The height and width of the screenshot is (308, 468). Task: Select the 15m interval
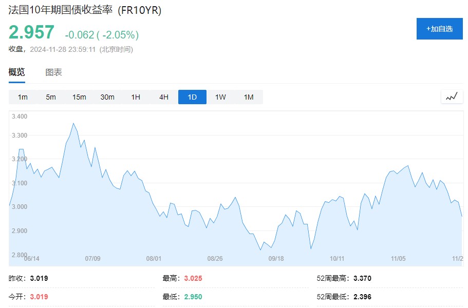[x=79, y=97]
